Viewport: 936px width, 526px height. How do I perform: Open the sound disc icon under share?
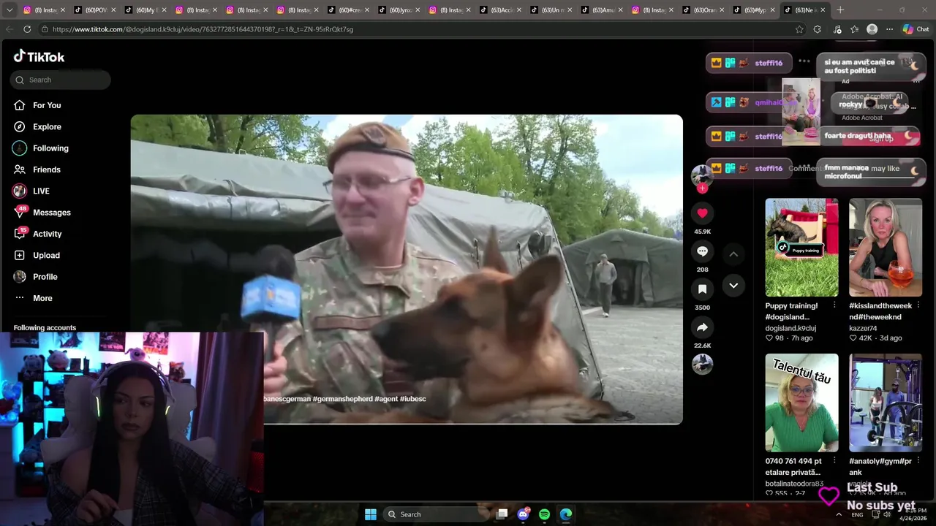click(702, 364)
